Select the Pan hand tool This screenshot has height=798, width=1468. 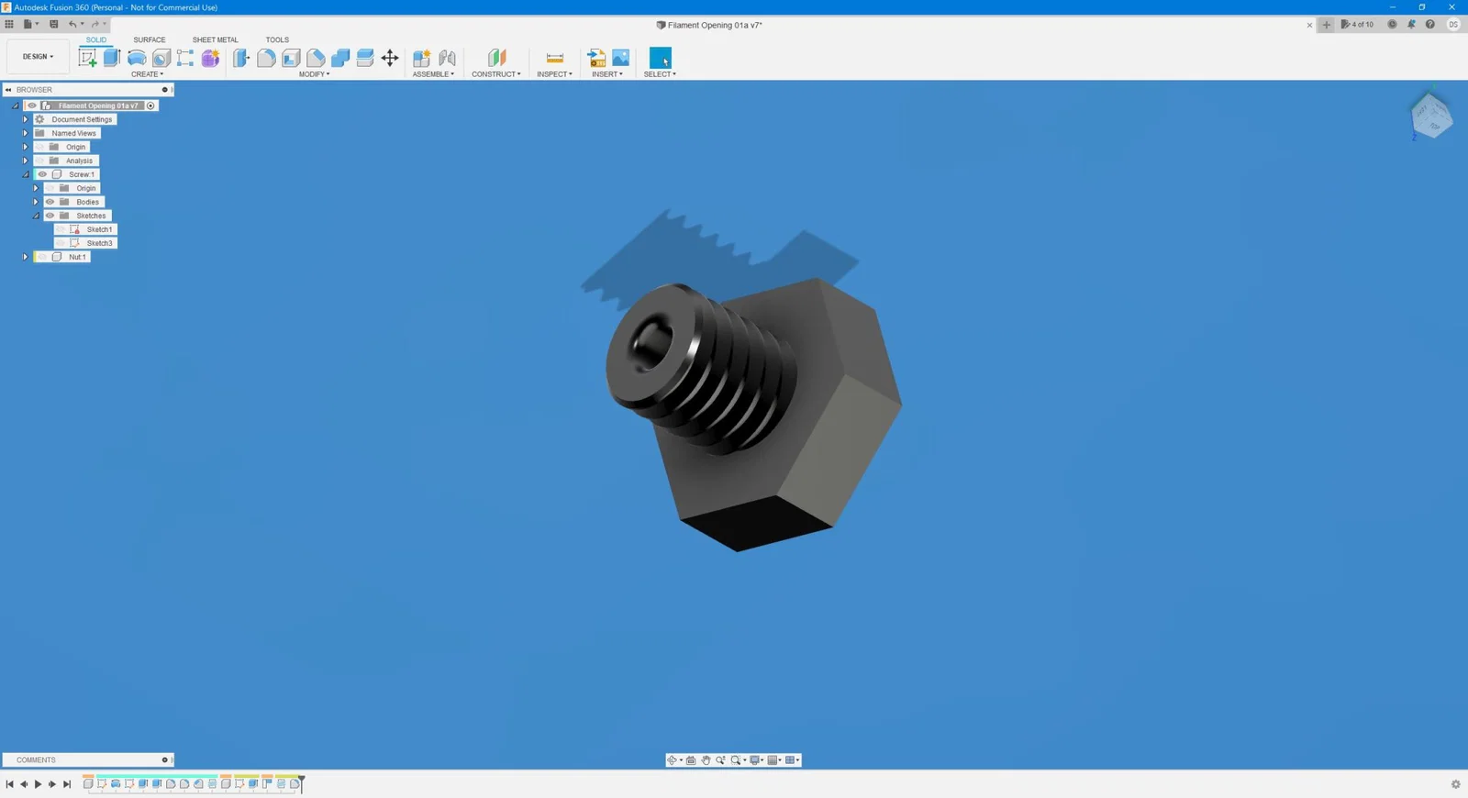pyautogui.click(x=706, y=760)
